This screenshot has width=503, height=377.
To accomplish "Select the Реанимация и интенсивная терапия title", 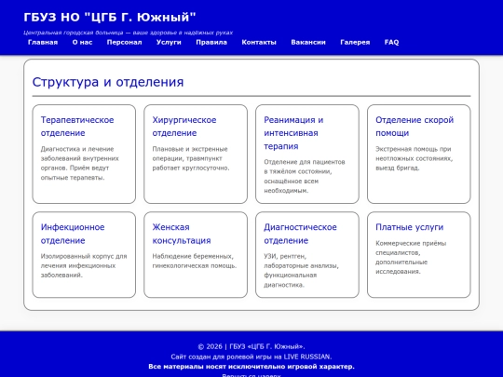I will pos(293,133).
